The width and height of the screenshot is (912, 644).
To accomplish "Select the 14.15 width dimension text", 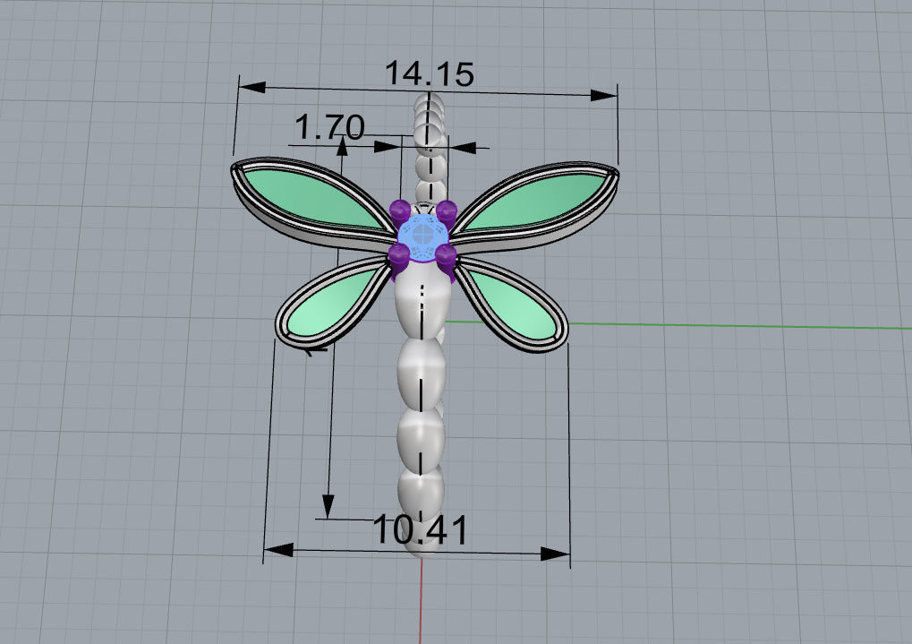I will pyautogui.click(x=430, y=74).
